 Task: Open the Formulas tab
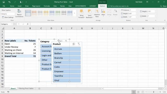coord(47,6)
